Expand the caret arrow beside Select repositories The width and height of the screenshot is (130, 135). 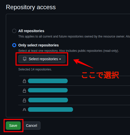click(60, 59)
